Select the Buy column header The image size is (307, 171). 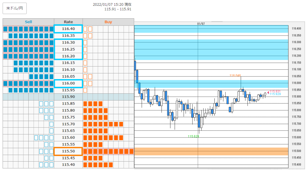(108, 22)
